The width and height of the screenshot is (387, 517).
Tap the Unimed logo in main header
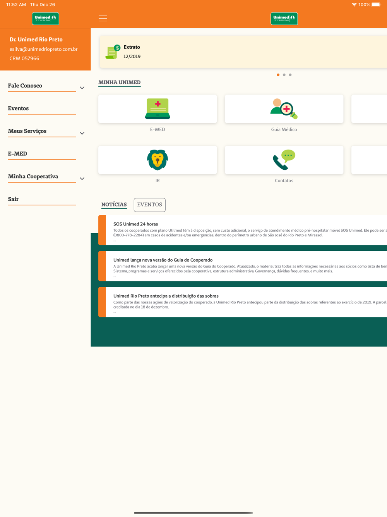[x=284, y=19]
